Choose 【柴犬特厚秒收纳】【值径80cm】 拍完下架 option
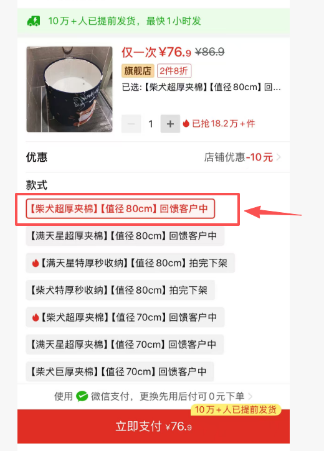Viewport: 324px width, 451px height. [x=120, y=290]
